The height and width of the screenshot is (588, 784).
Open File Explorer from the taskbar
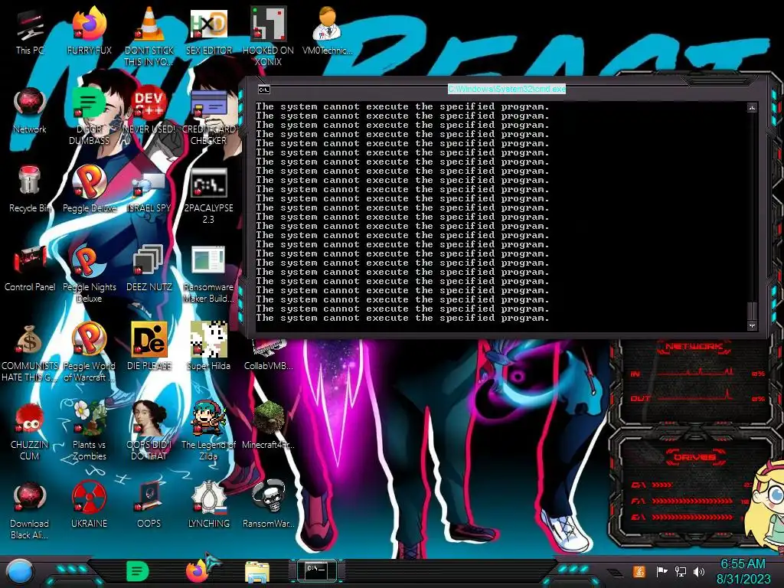(x=257, y=572)
